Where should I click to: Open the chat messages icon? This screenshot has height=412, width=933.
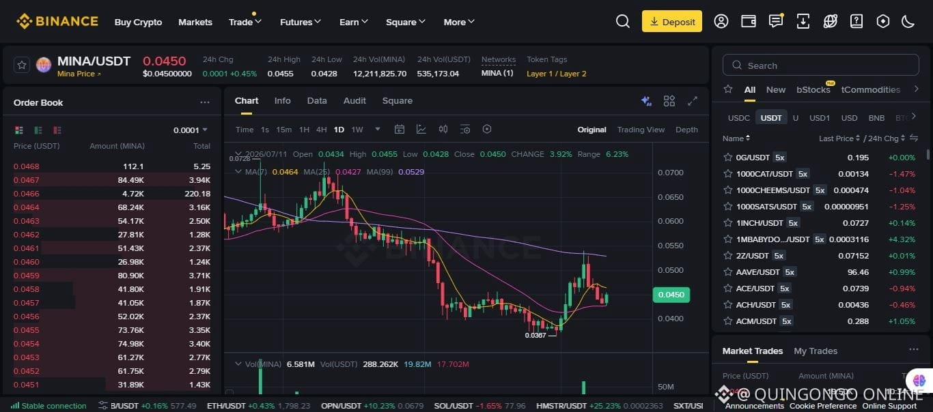[x=776, y=21]
